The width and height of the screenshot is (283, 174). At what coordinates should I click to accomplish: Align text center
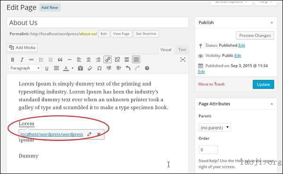89,60
